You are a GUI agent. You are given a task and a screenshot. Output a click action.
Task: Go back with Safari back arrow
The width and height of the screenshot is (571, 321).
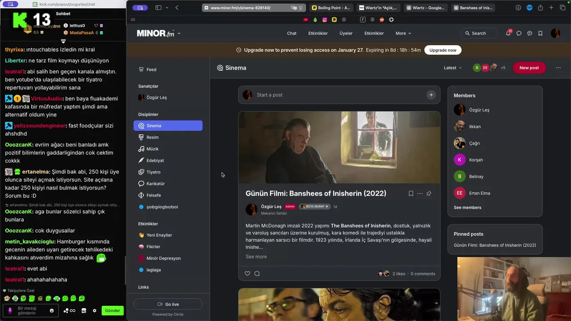tap(177, 8)
